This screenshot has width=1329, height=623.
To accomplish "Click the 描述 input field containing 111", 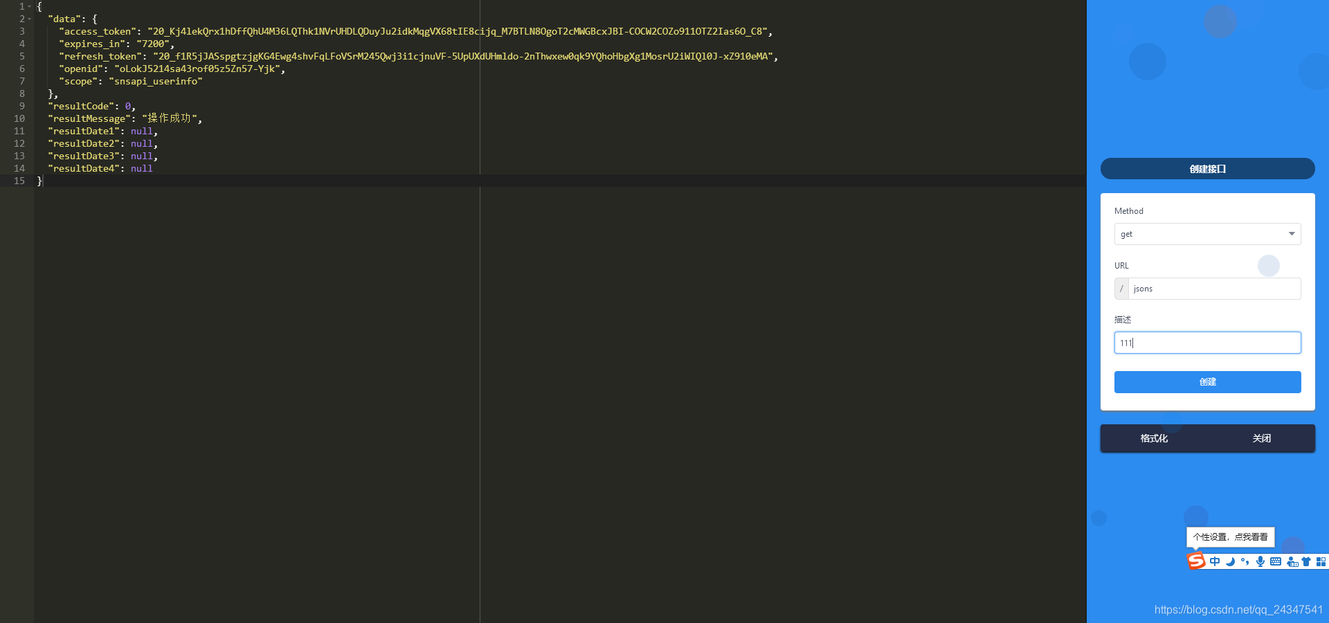I will click(1207, 343).
